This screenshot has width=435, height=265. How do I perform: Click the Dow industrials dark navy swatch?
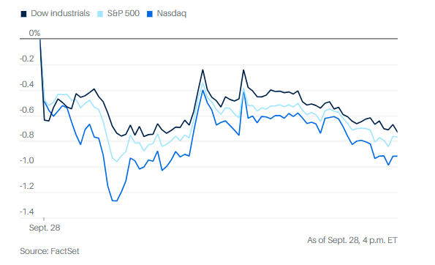tap(23, 14)
